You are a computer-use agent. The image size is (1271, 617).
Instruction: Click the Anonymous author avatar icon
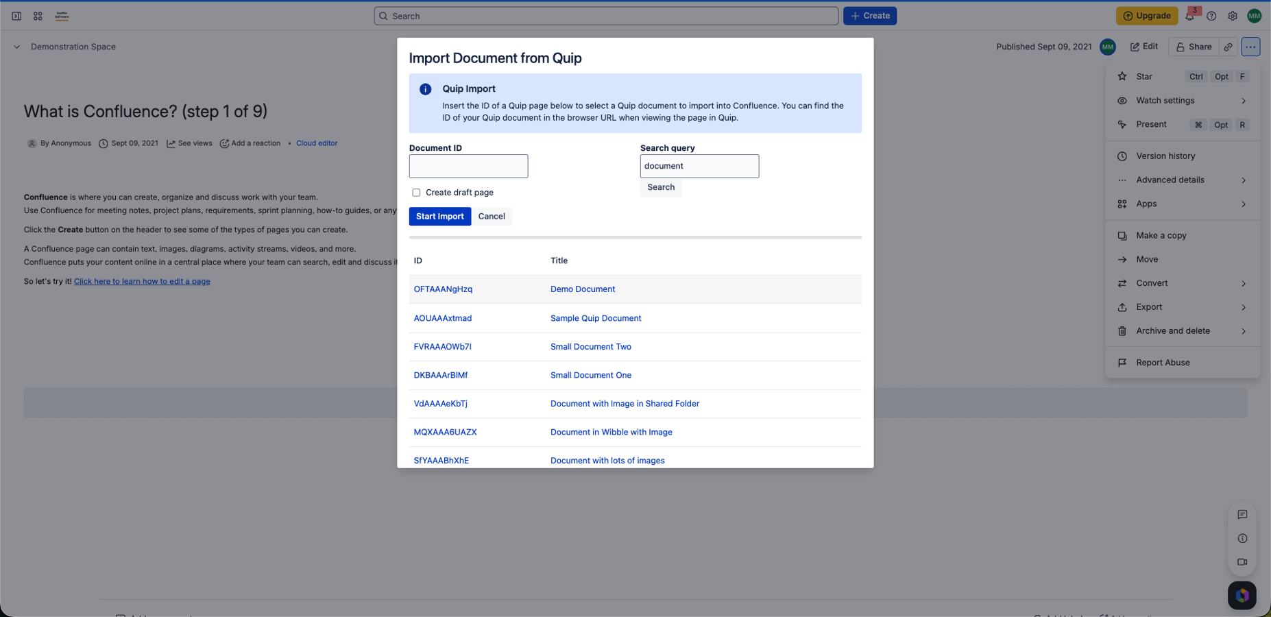click(x=32, y=144)
